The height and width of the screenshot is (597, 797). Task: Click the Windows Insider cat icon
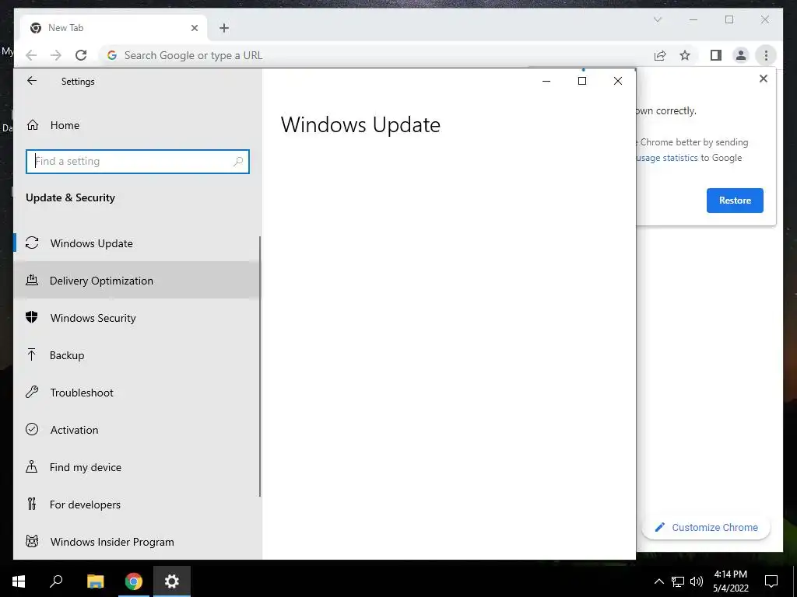coord(32,541)
